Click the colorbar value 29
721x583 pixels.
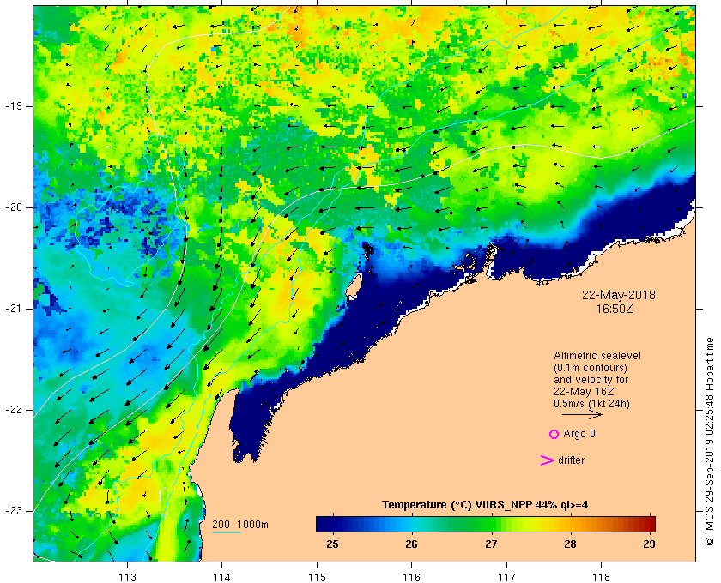point(649,544)
